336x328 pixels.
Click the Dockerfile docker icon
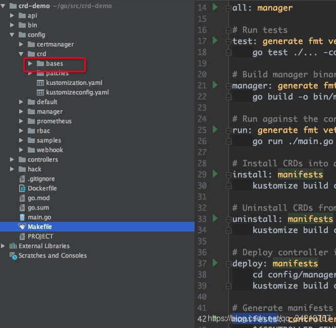tap(22, 189)
